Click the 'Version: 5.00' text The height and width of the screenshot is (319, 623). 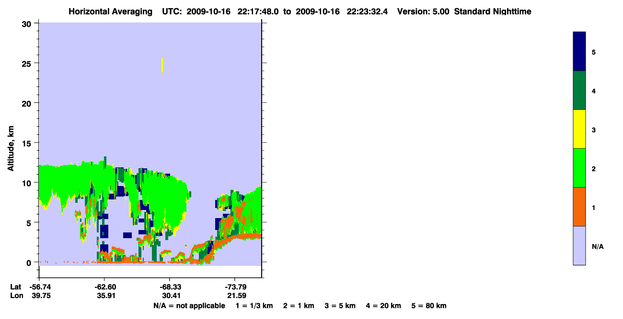423,11
